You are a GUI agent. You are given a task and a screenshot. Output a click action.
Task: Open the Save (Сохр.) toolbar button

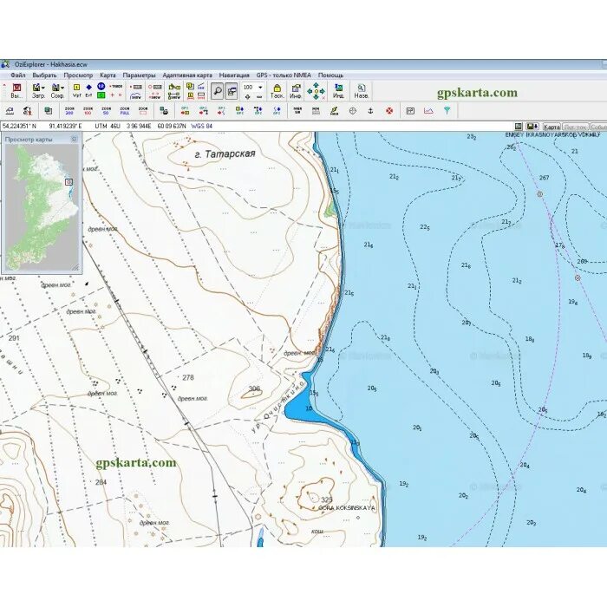point(55,91)
